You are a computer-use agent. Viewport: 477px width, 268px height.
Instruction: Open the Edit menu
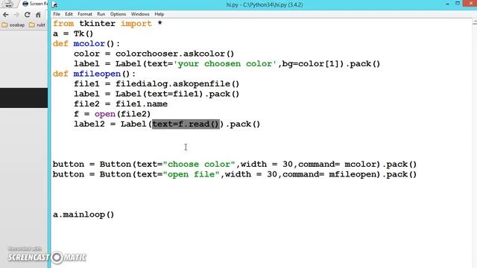pyautogui.click(x=69, y=14)
